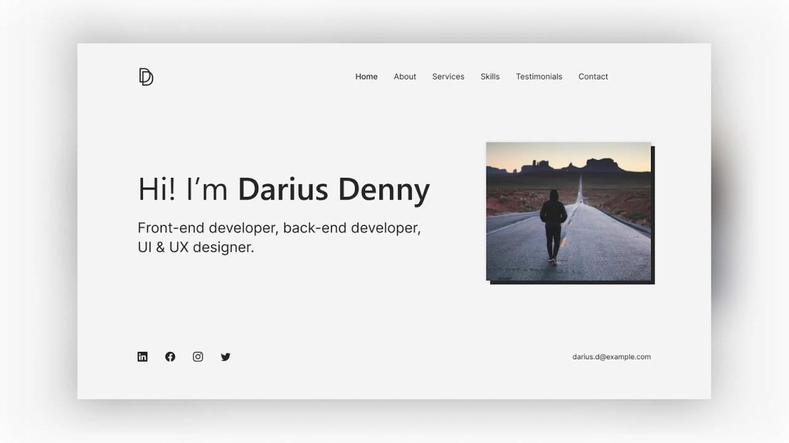Open the Testimonials nav link
Screen dimensions: 789x443
coord(539,77)
